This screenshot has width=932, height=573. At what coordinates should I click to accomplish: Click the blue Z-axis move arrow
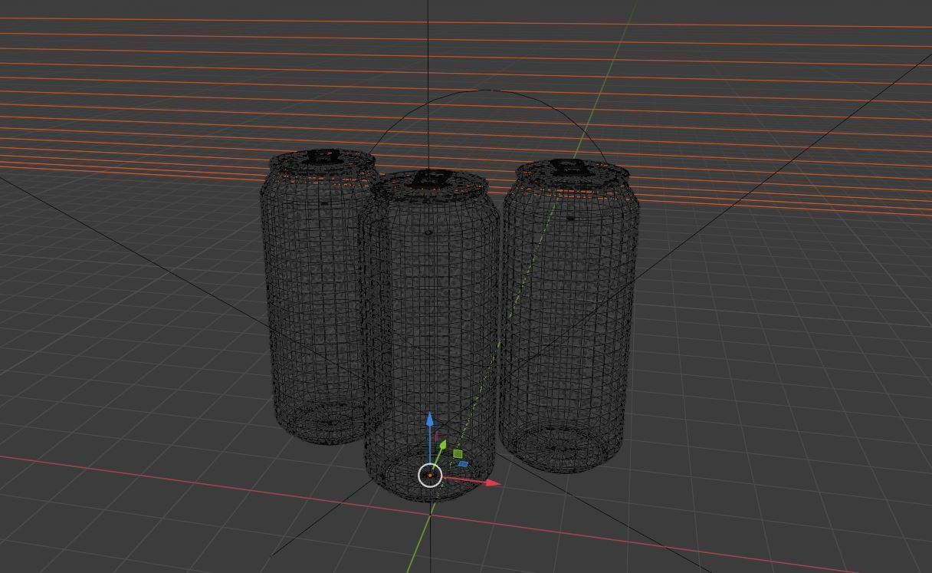[x=430, y=420]
